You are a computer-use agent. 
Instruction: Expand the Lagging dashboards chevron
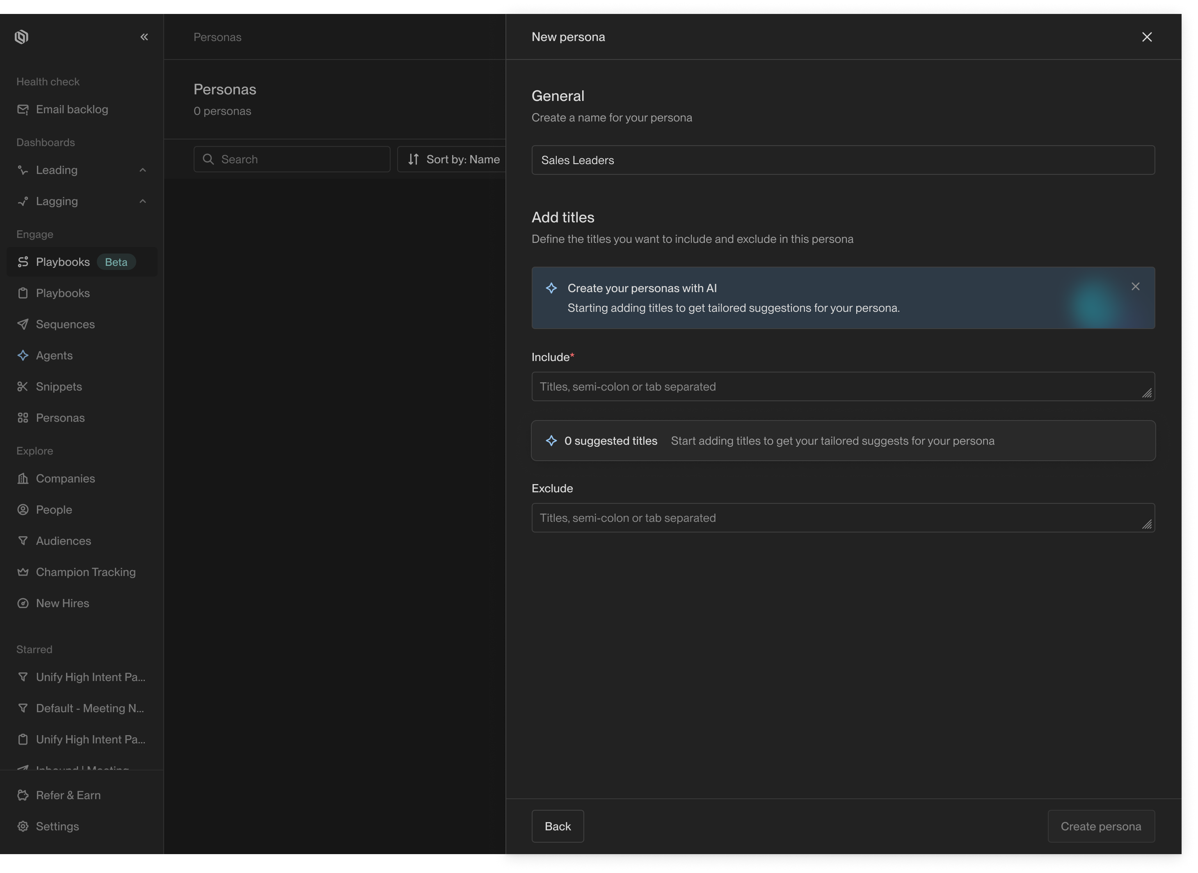click(143, 201)
